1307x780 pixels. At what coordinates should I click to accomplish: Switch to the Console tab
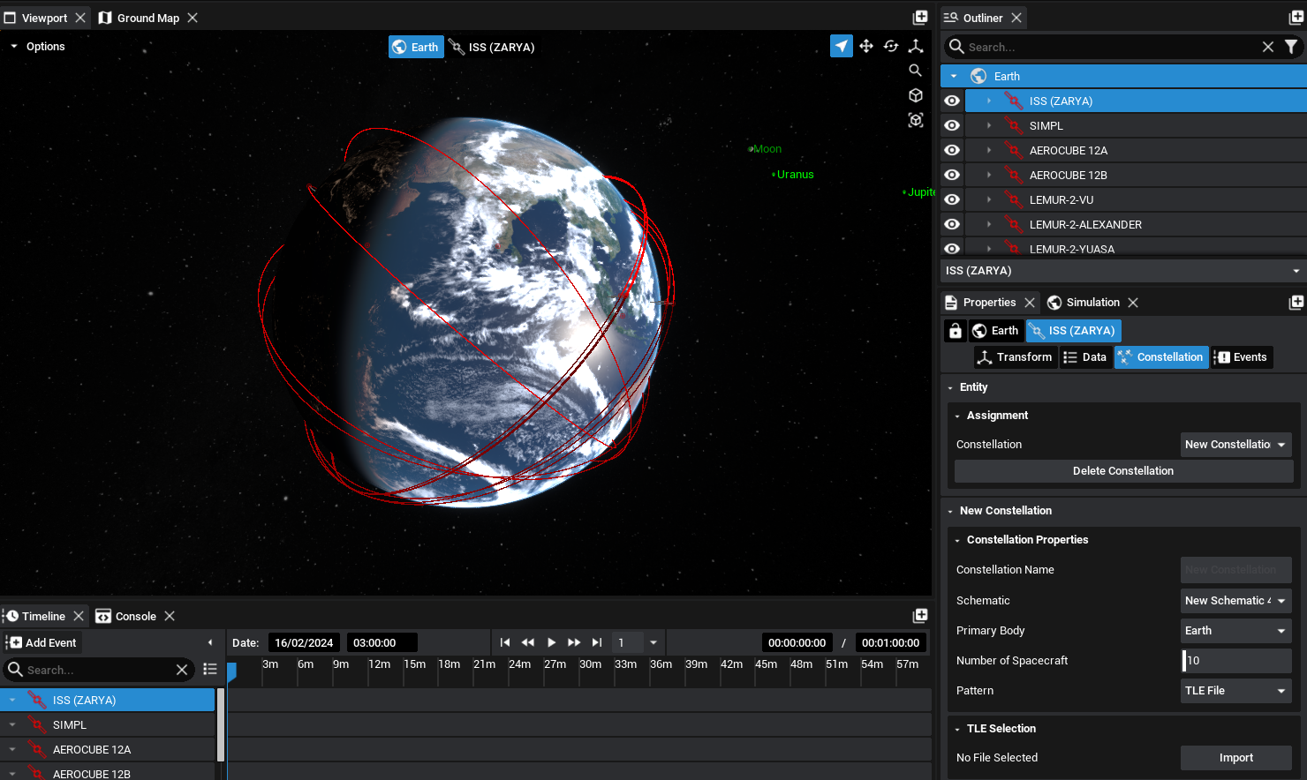pos(126,616)
